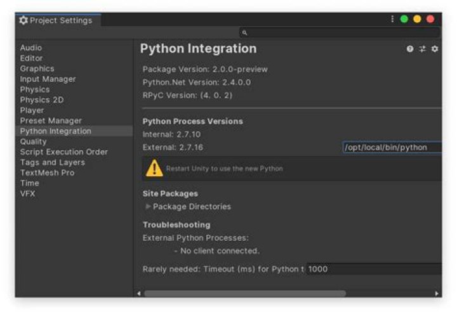This screenshot has width=457, height=315.
Task: Click the three-dot window options menu
Action: pos(392,20)
